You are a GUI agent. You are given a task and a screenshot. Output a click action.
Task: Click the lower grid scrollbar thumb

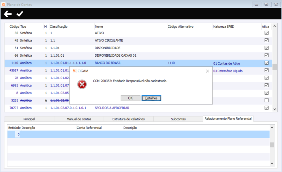272,145
